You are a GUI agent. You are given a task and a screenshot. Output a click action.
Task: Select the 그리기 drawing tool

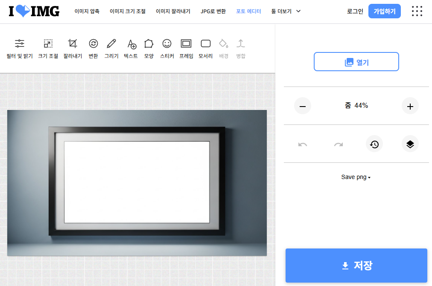[111, 47]
